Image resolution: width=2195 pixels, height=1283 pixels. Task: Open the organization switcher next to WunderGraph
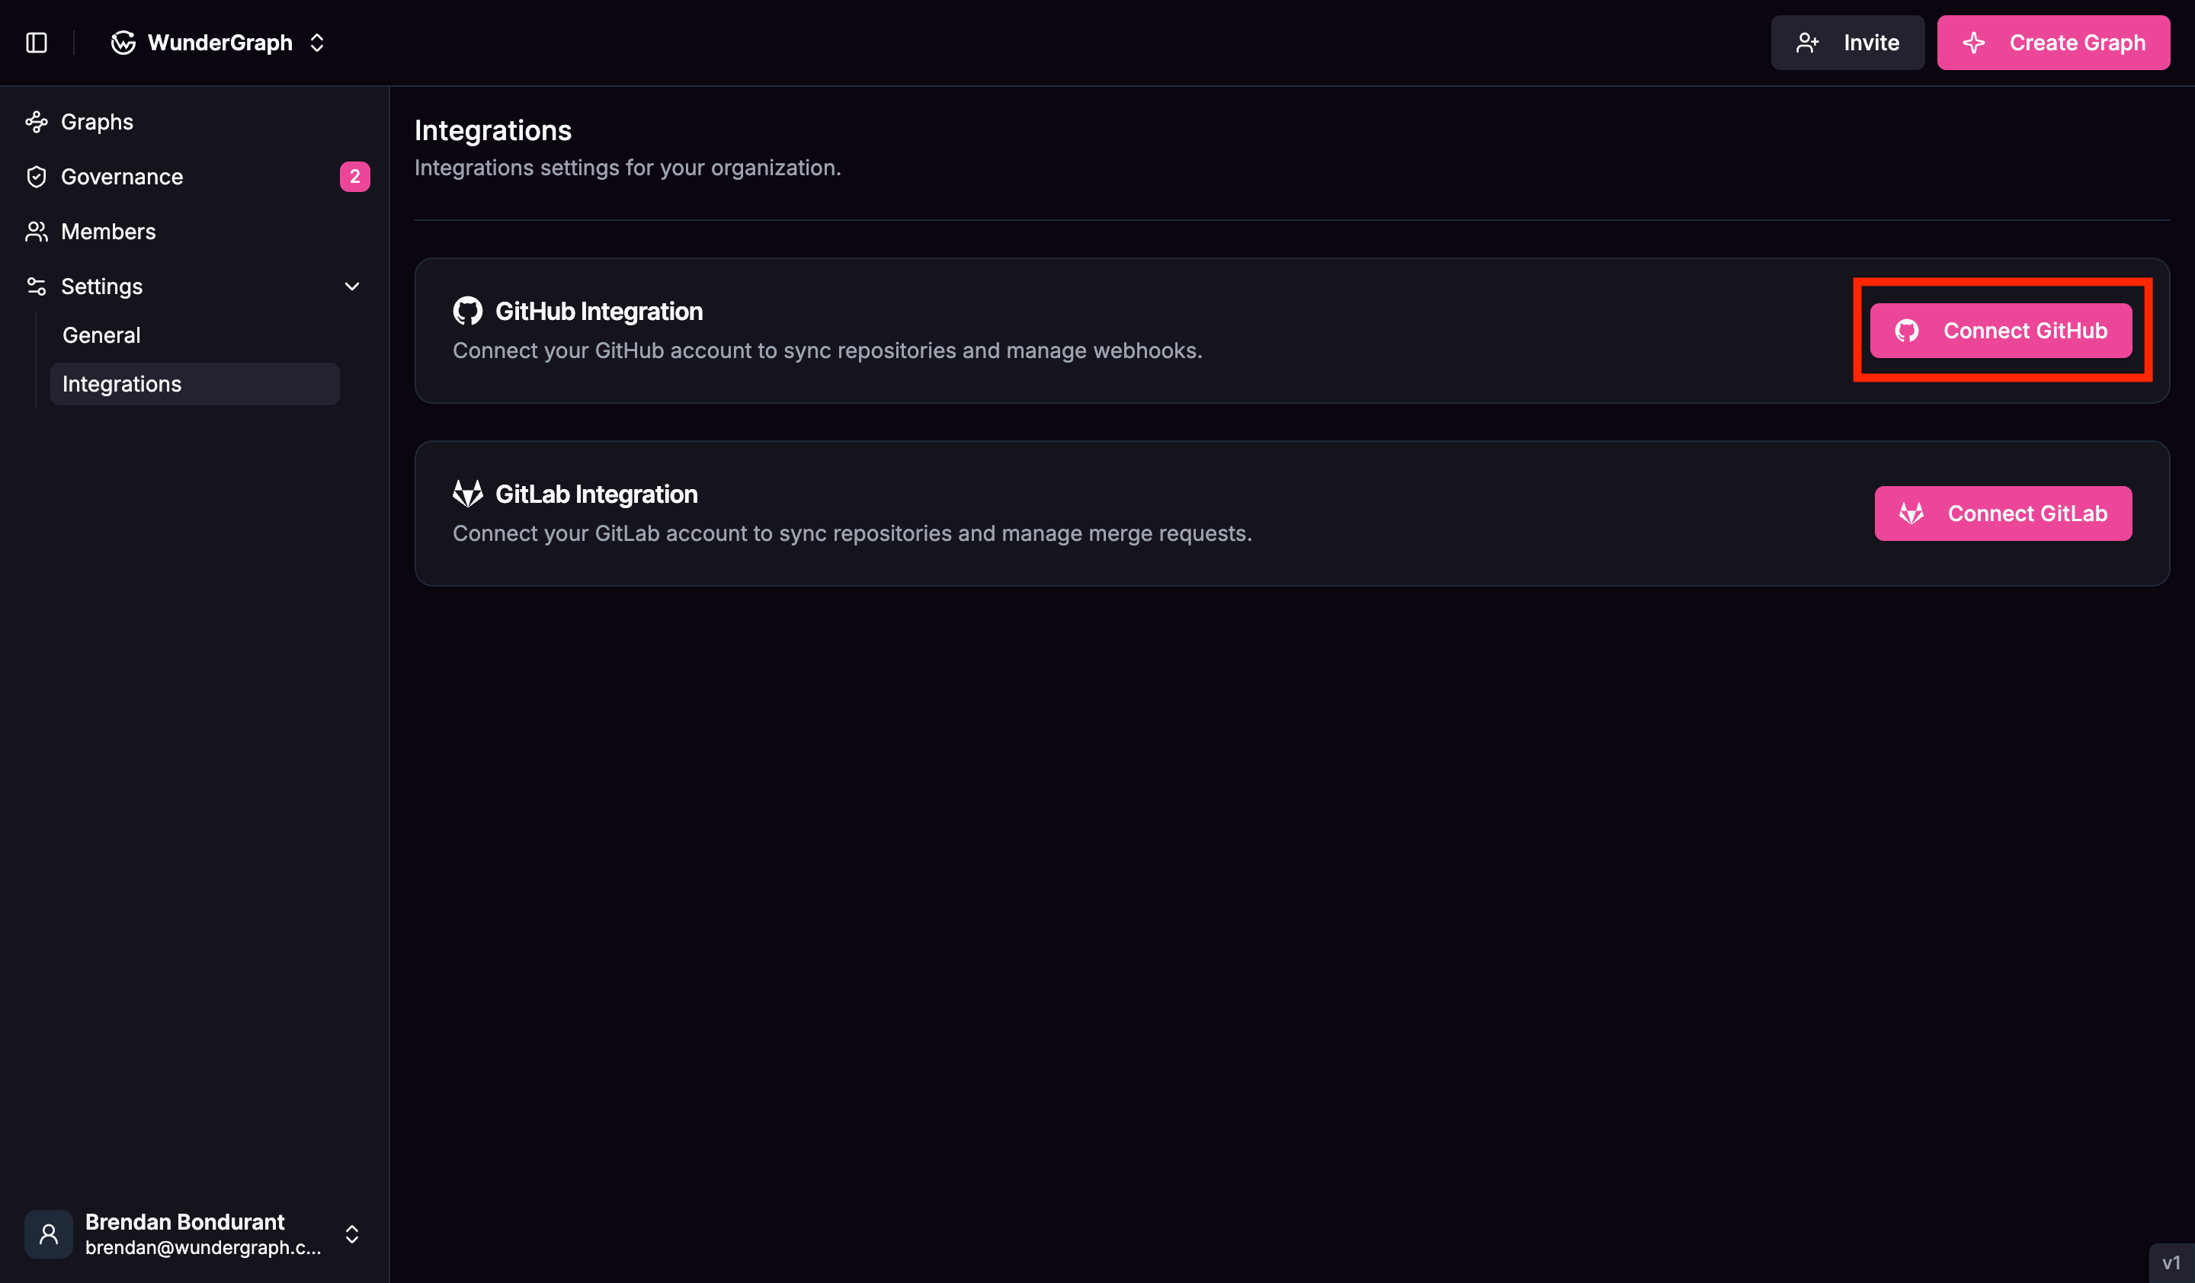coord(317,42)
